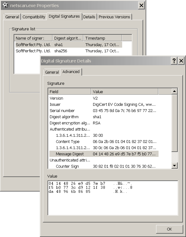Screen dimensions: 186x237
Task: Click the sha256 digest algorithm cell
Action: 60,51
